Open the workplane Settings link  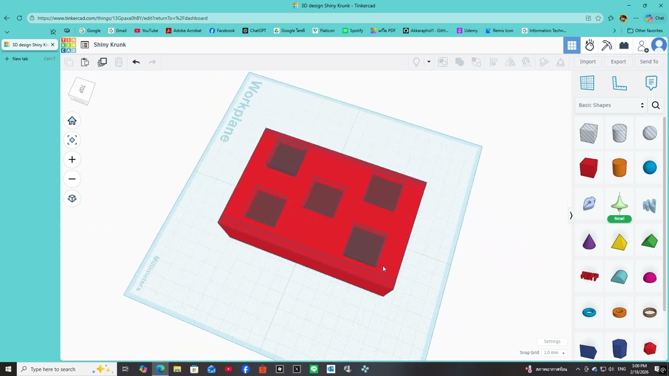[x=552, y=342]
